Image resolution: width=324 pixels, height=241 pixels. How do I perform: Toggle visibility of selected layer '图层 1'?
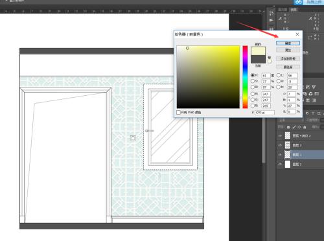(x=280, y=155)
